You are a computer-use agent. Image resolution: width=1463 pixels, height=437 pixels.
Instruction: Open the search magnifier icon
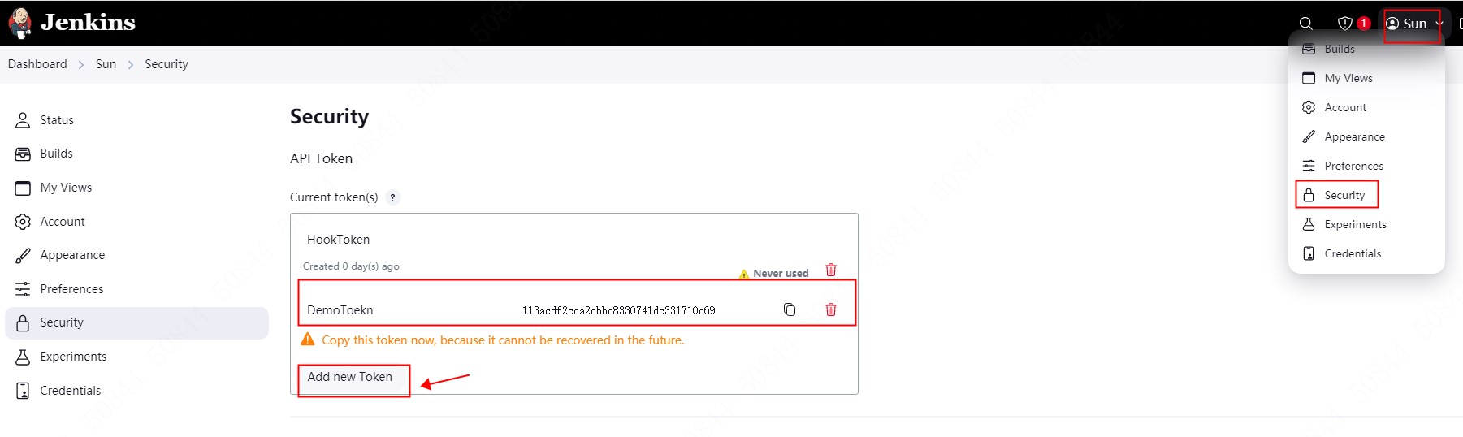[1305, 24]
